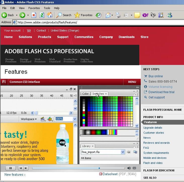The height and width of the screenshot is (182, 184).
Task: Mute the video with speaker icon
Action: coord(129,168)
